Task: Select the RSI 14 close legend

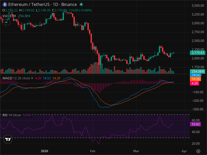Action: (12, 115)
